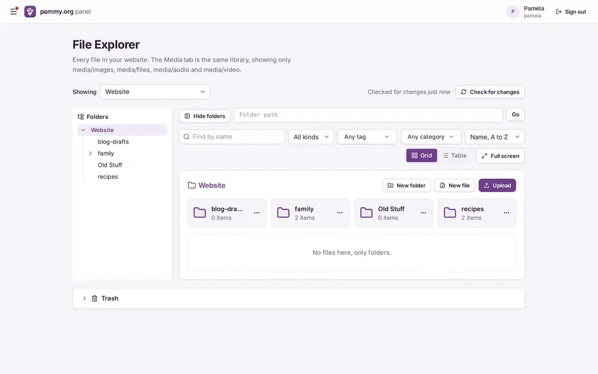
Task: Create a New folder
Action: tap(407, 185)
